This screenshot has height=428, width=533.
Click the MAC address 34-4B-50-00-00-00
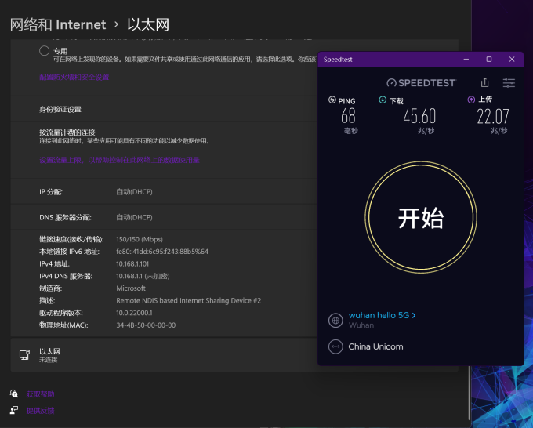click(146, 325)
